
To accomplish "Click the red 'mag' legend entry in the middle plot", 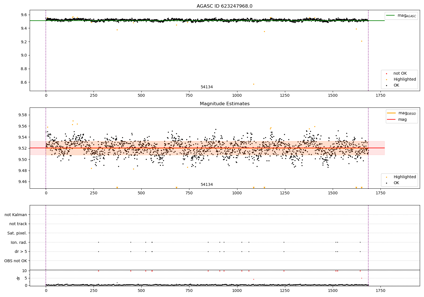I will [x=403, y=120].
